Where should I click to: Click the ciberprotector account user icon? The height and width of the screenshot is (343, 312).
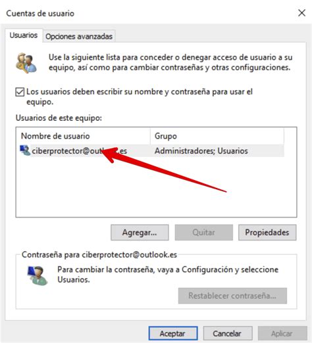(25, 150)
